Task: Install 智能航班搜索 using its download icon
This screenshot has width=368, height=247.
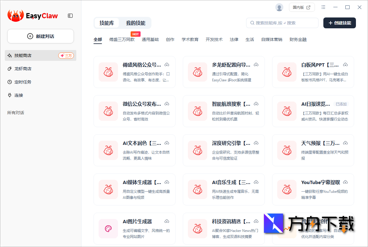Action: click(x=256, y=104)
